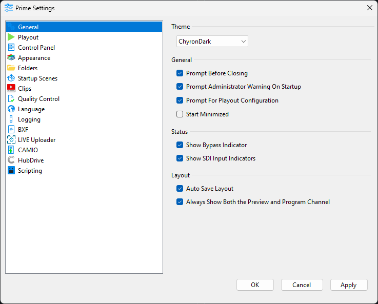Viewport: 378px width, 304px height.
Task: Click the Startup Scenes cube icon
Action: [x=11, y=78]
